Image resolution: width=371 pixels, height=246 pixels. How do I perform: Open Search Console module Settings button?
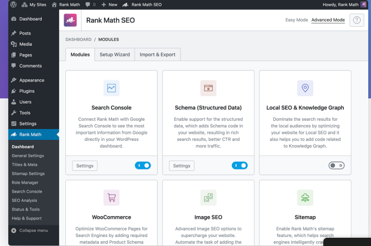(85, 166)
